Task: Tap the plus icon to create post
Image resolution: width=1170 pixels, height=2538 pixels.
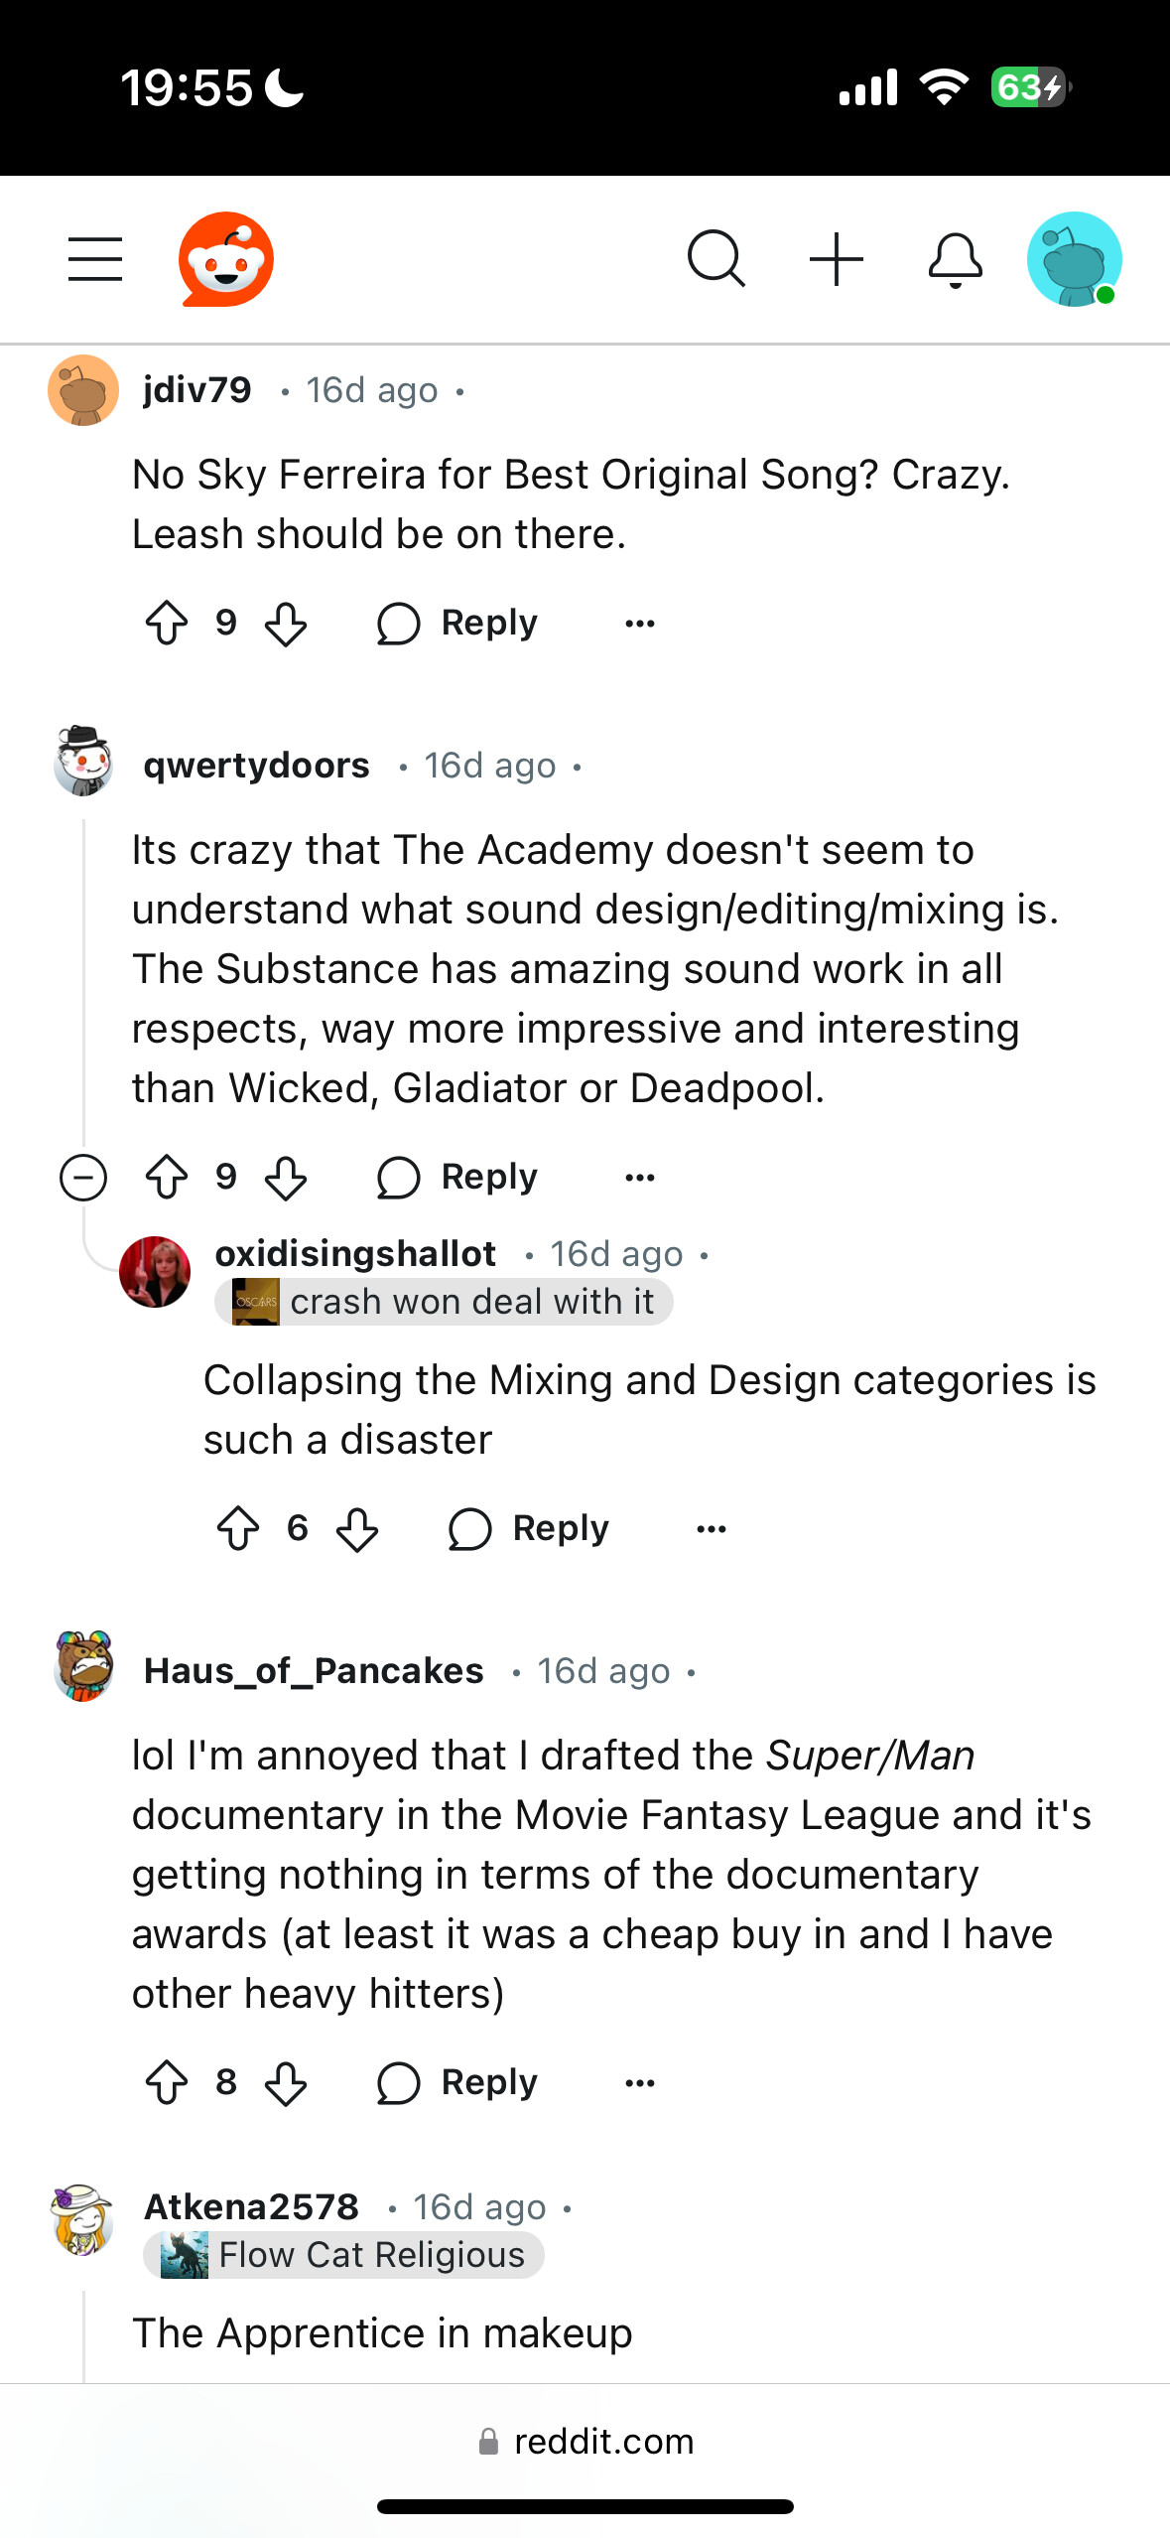Action: pos(837,259)
